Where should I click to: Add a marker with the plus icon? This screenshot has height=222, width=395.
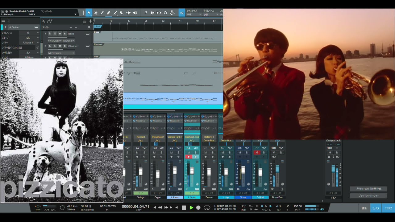click(x=71, y=27)
